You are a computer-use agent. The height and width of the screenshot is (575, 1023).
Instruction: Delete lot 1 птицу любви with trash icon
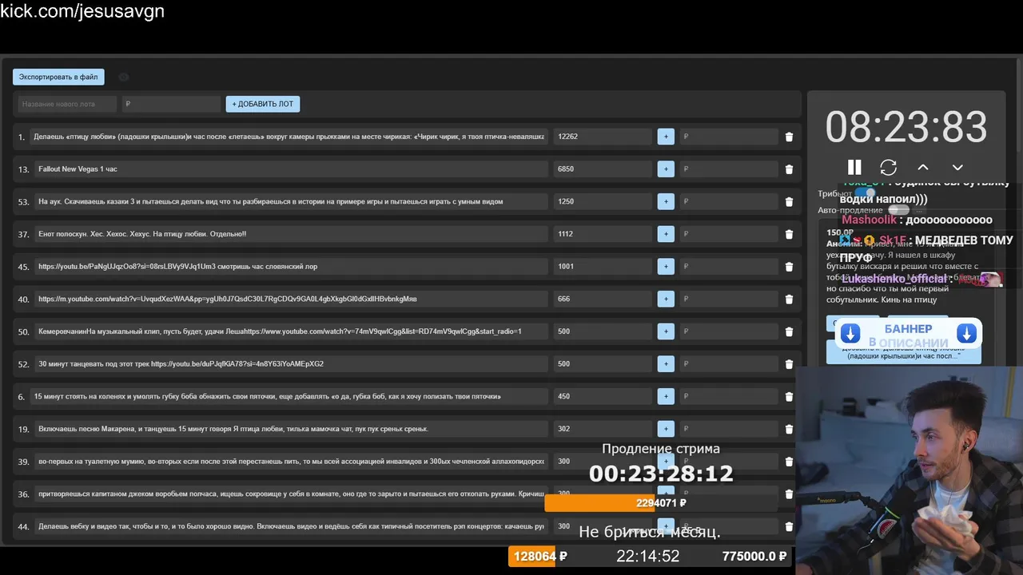tap(789, 137)
